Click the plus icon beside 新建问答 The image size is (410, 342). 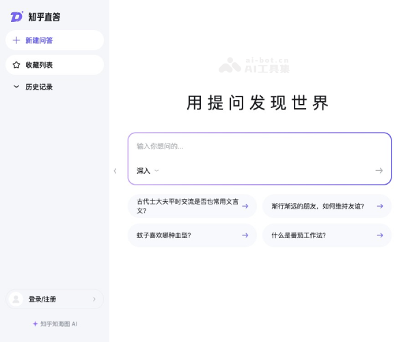(16, 40)
